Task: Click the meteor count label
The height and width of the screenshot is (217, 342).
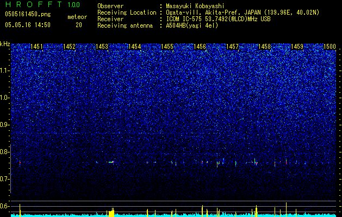Action: 77,17
